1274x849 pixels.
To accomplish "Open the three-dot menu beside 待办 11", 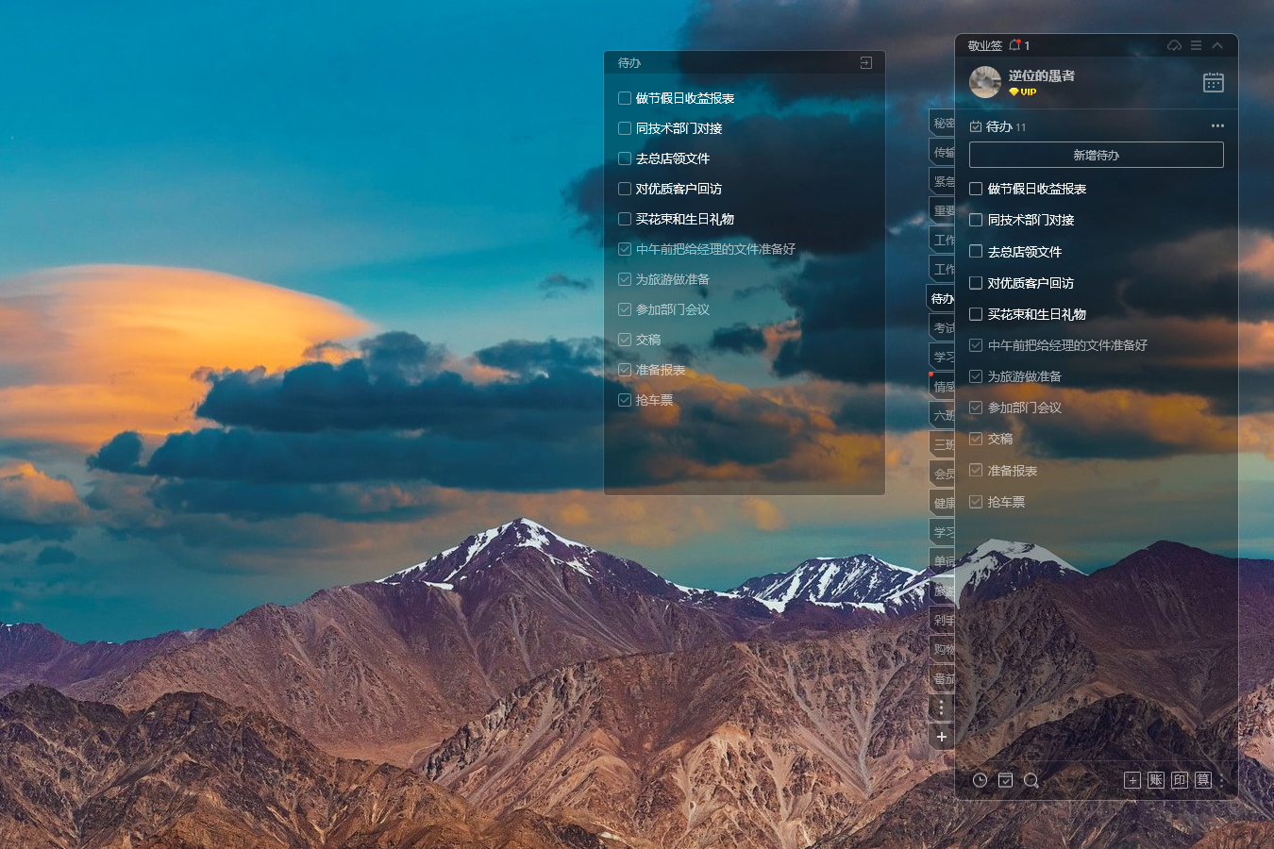I will point(1217,125).
